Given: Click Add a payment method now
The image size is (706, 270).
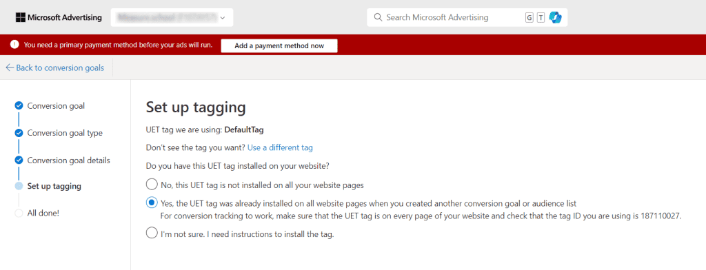Looking at the screenshot, I should click(x=279, y=46).
